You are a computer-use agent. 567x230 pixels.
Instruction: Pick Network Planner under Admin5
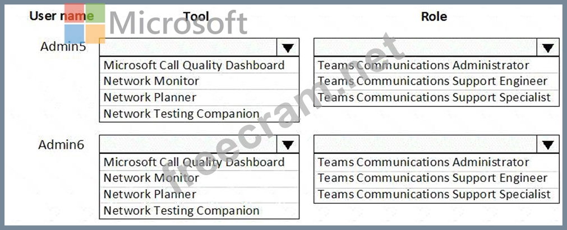coord(150,97)
